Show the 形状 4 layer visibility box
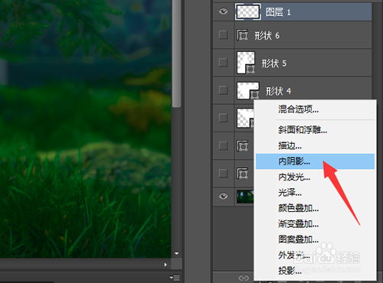This screenshot has height=283, width=383. point(224,90)
